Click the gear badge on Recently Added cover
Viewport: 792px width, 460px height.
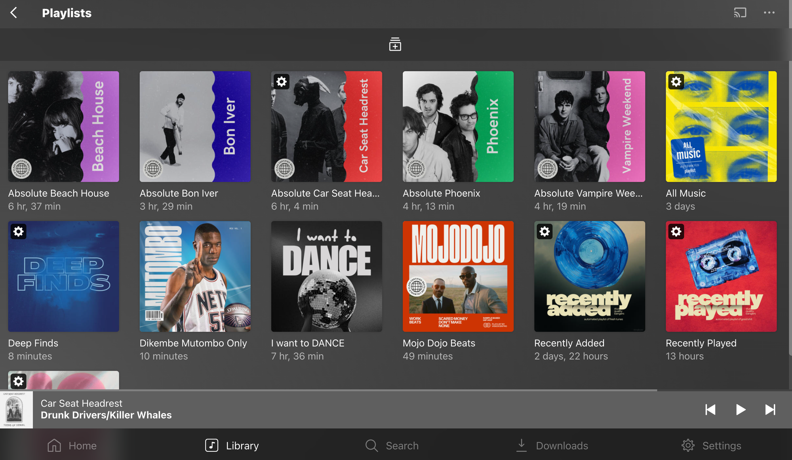(x=544, y=231)
